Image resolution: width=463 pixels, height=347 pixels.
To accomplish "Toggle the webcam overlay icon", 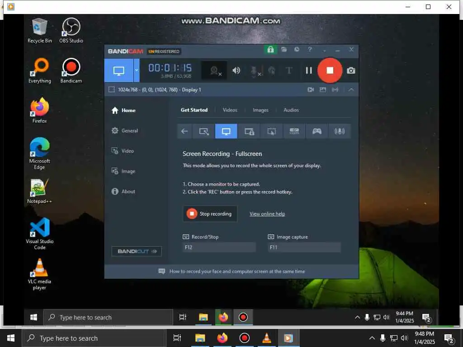I will pyautogui.click(x=214, y=70).
